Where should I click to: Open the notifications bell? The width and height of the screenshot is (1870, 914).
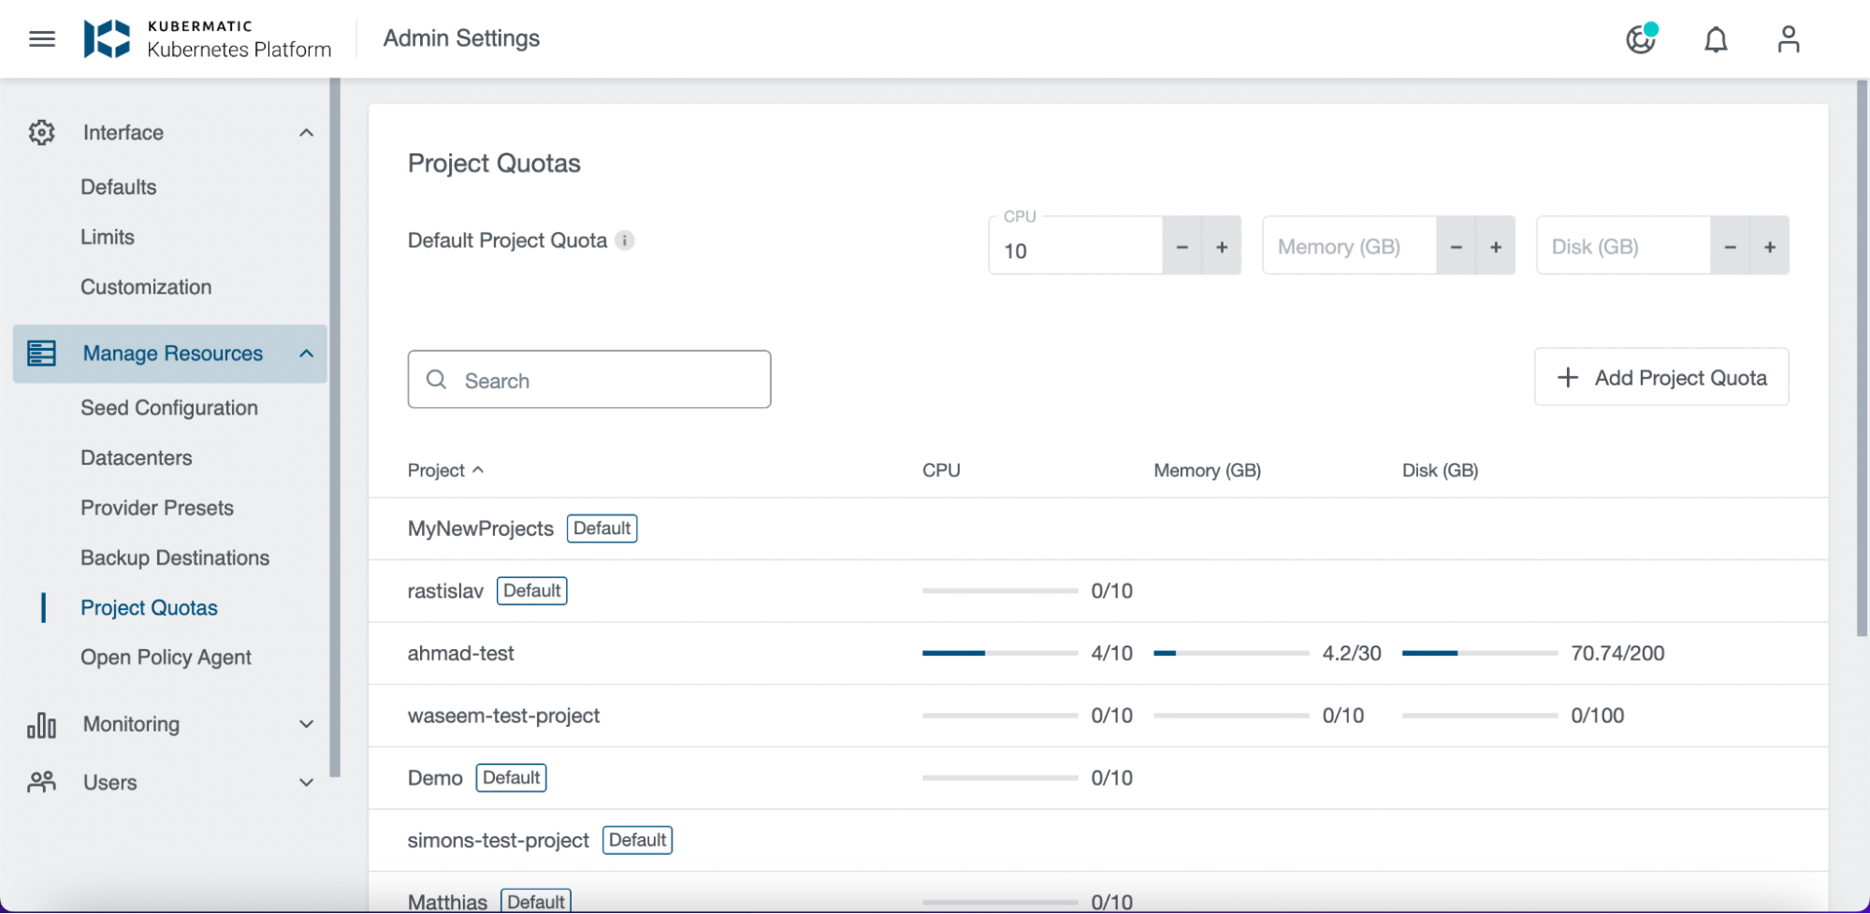click(x=1716, y=39)
